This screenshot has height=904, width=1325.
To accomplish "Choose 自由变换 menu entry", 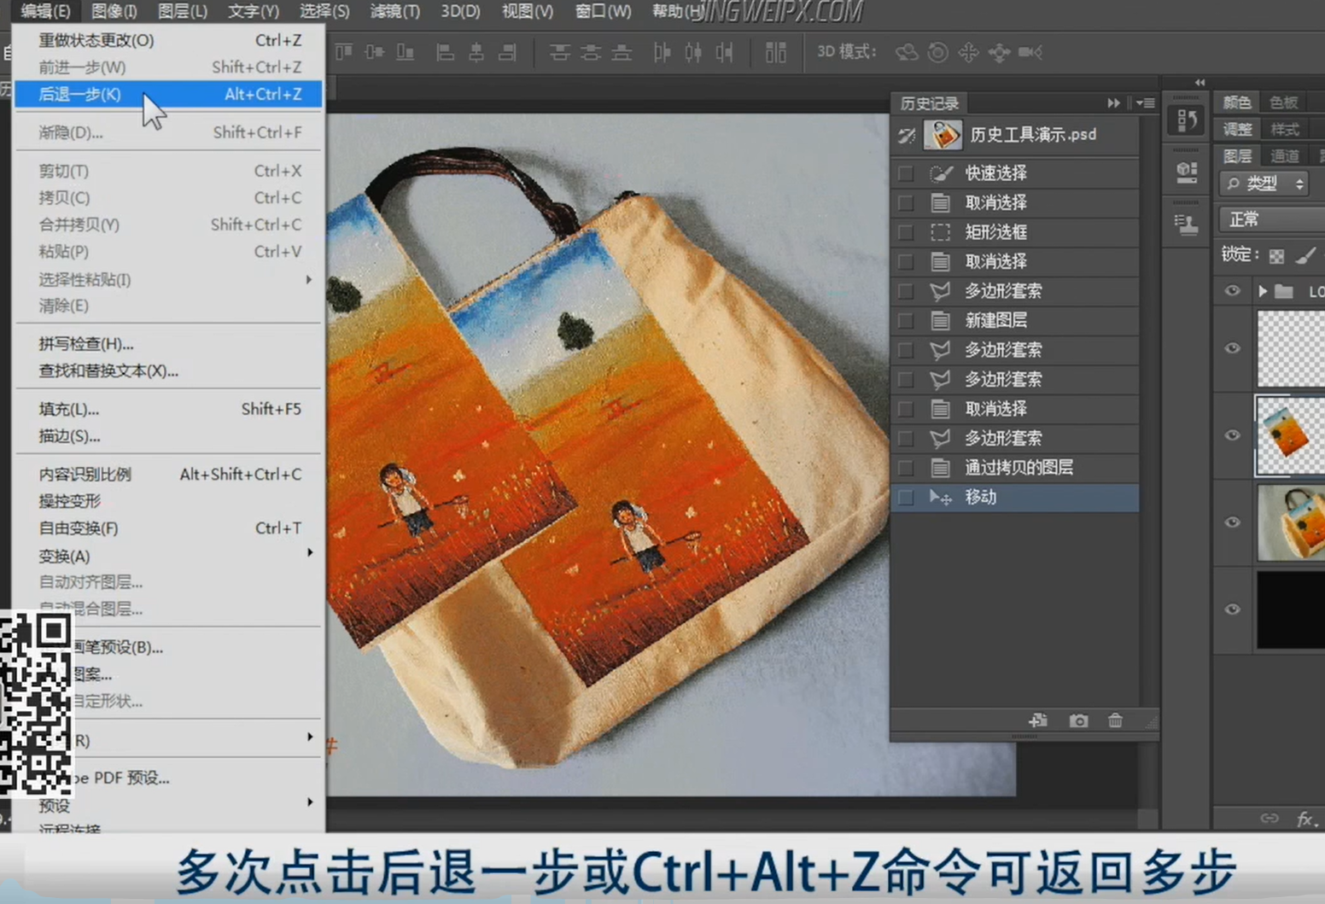I will [168, 528].
